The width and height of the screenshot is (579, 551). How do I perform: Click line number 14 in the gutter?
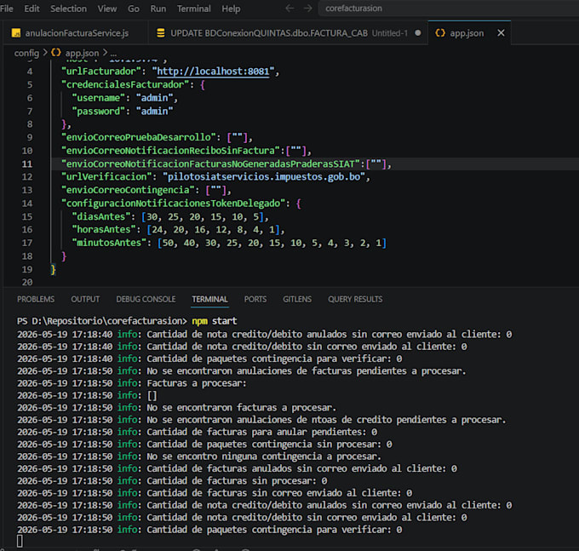pos(27,204)
